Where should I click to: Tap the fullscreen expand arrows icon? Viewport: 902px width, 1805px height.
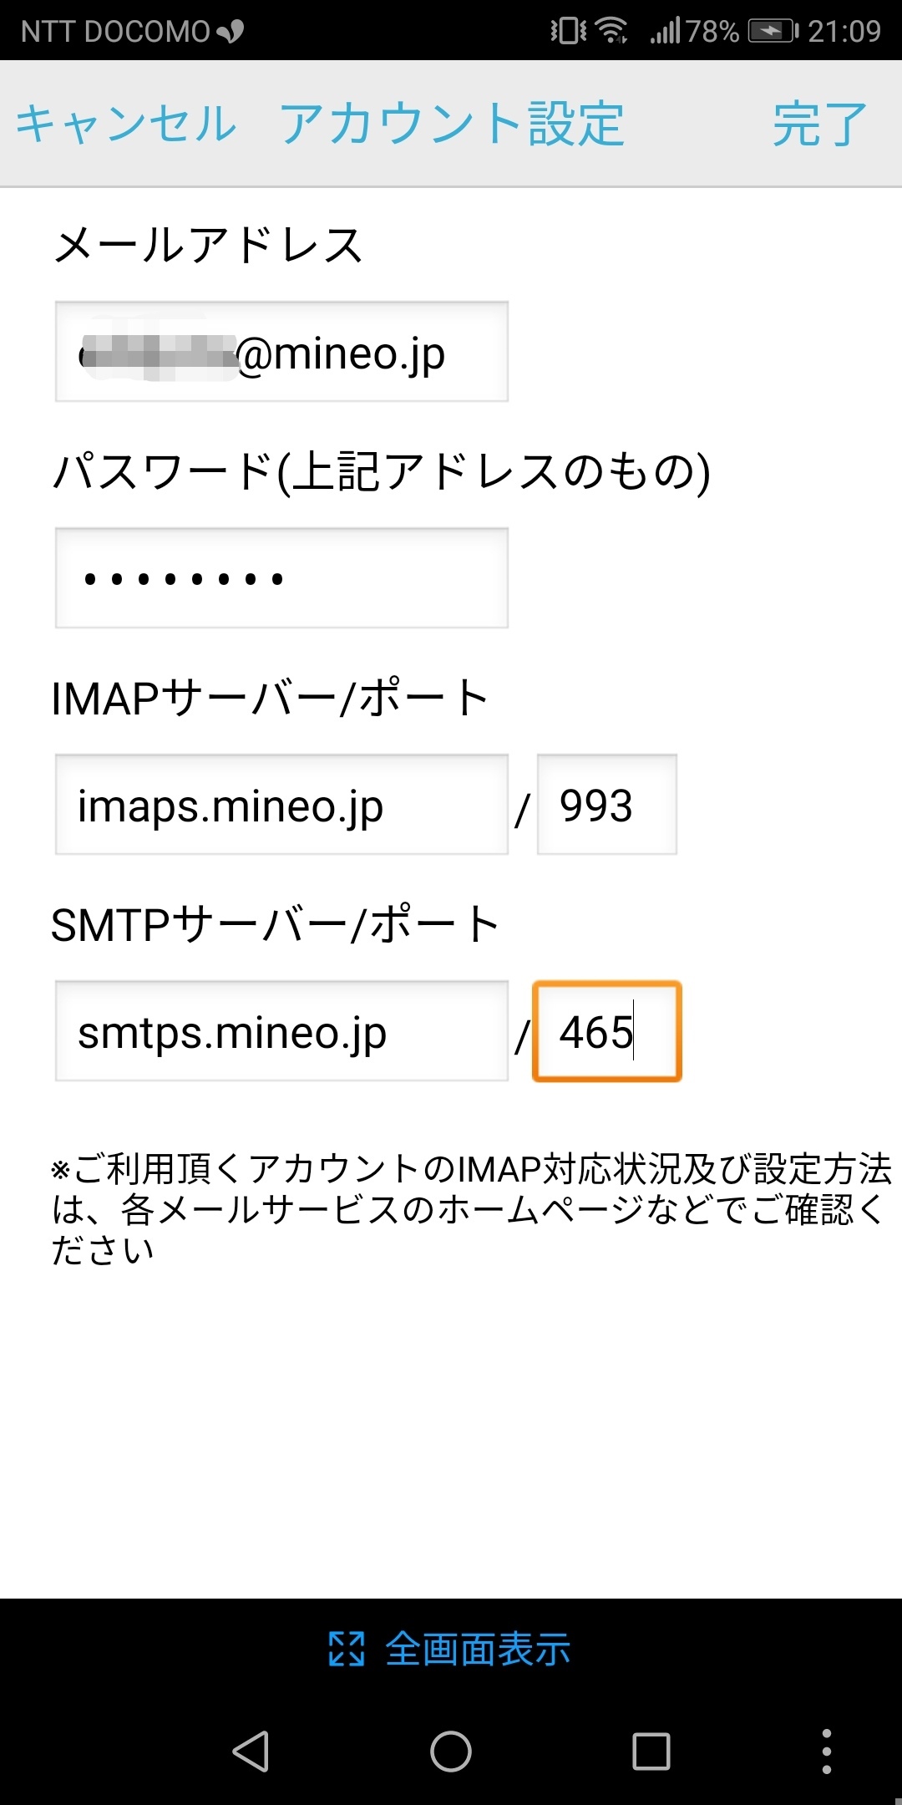click(x=347, y=1650)
